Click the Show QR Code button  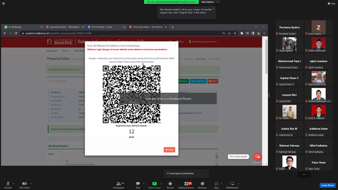tap(198, 81)
